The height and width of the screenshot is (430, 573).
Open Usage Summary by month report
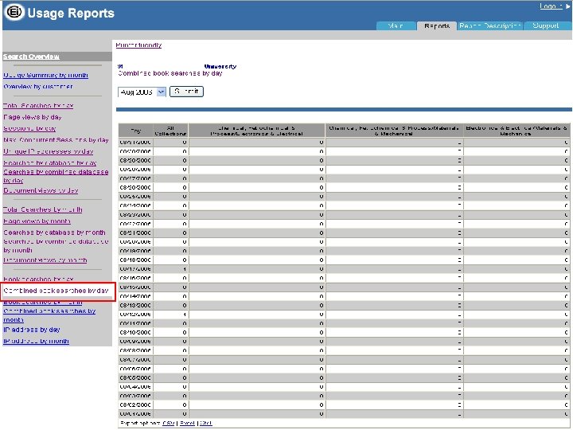point(45,75)
